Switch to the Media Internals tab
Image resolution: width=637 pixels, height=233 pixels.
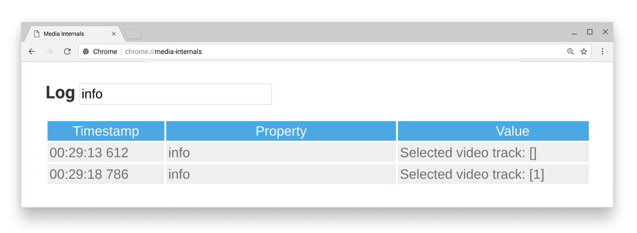(x=63, y=33)
